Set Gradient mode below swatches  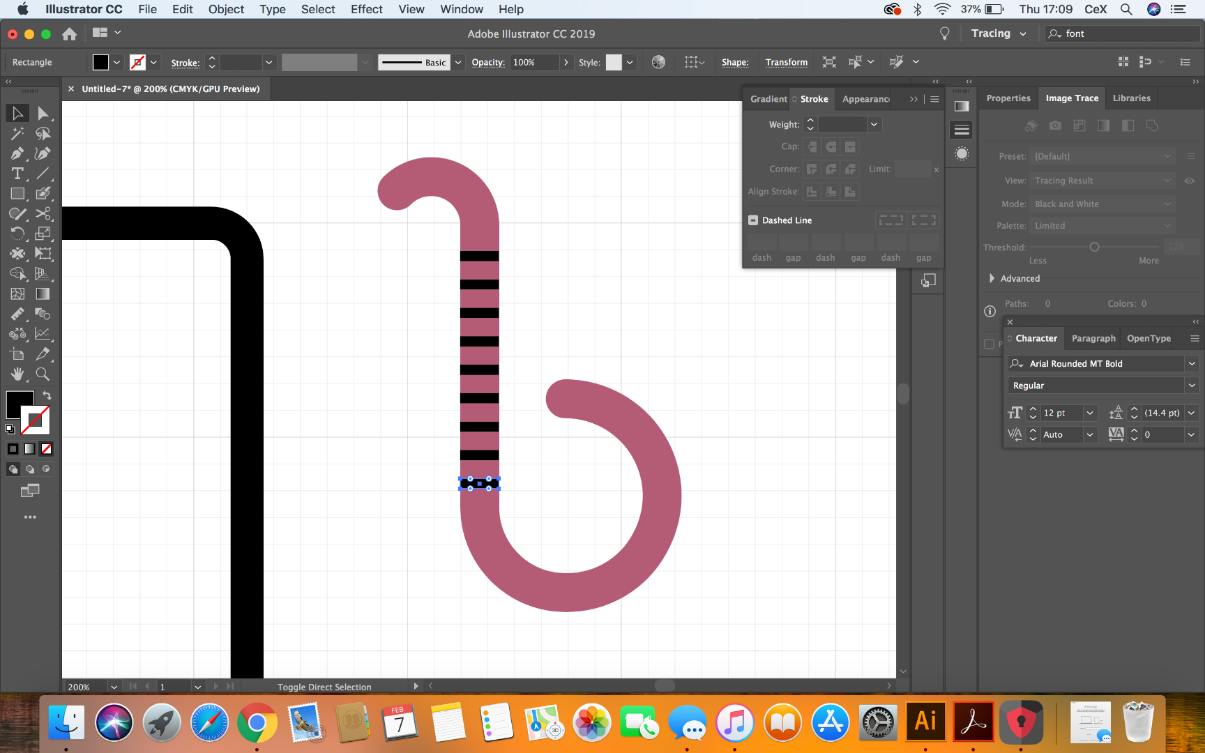tap(29, 449)
